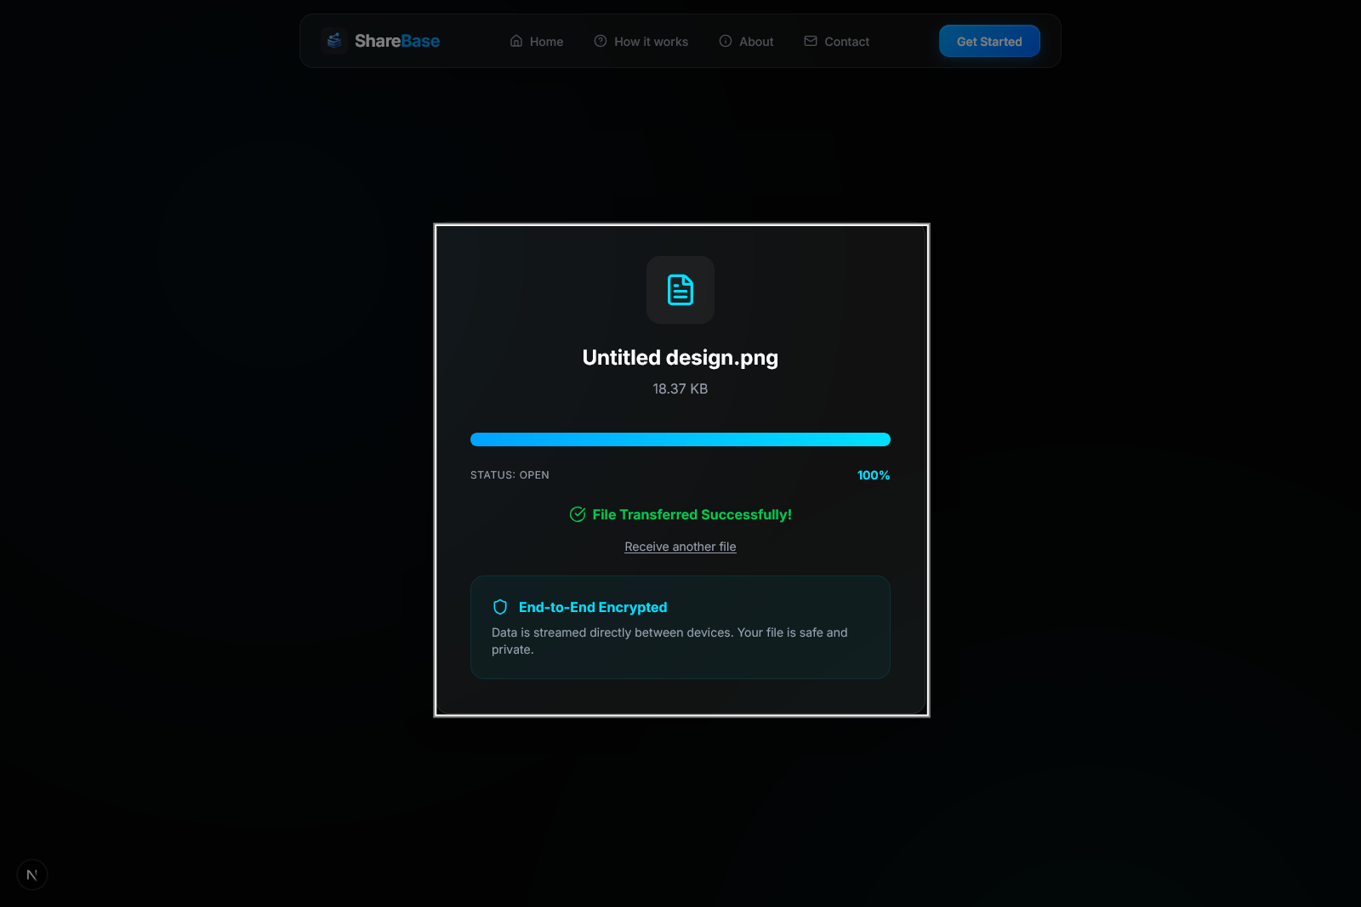The height and width of the screenshot is (907, 1361).
Task: Click the question mark icon beside How it works
Action: [x=599, y=40]
